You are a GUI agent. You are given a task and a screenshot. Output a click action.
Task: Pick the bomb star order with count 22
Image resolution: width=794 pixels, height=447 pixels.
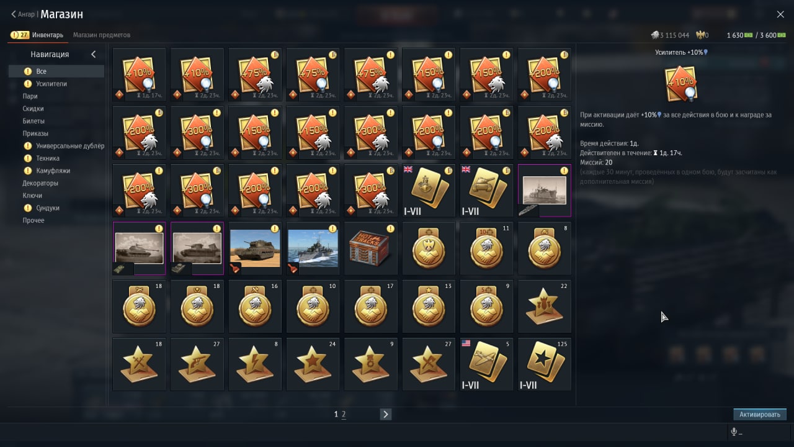(x=545, y=306)
